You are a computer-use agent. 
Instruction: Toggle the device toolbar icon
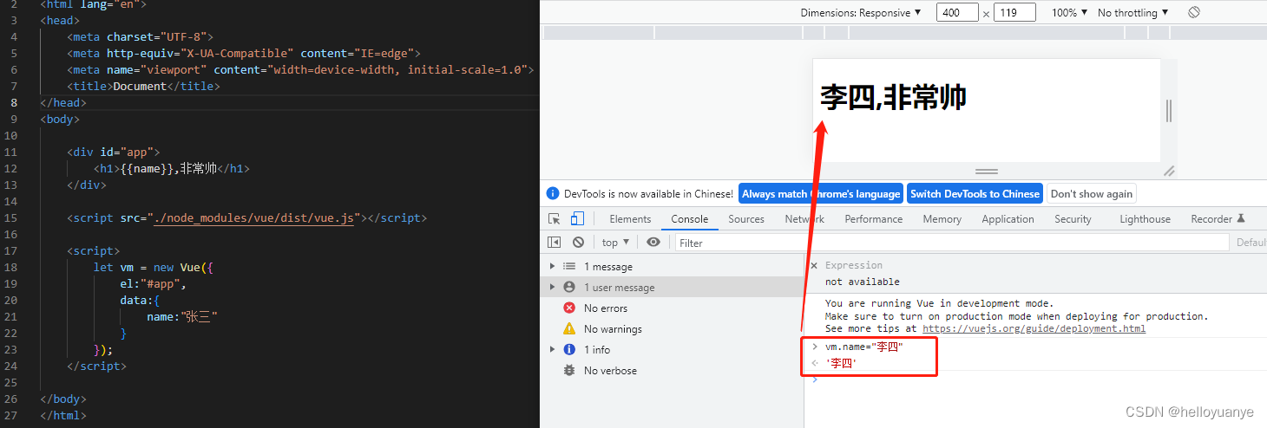(x=577, y=219)
